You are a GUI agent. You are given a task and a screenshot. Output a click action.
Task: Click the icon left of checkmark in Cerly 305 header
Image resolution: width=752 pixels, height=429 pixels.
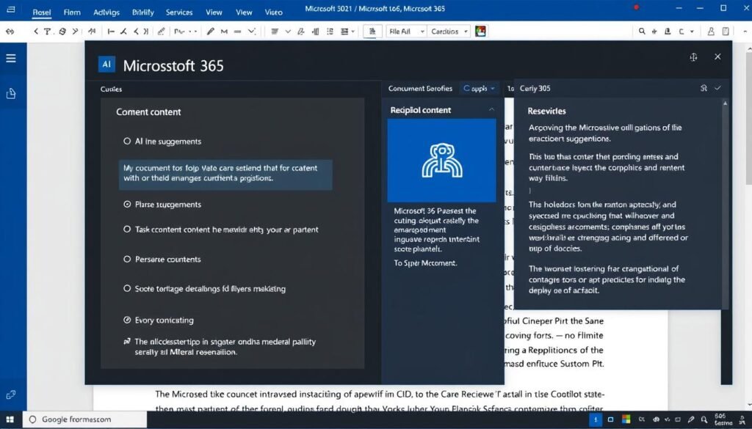click(704, 88)
